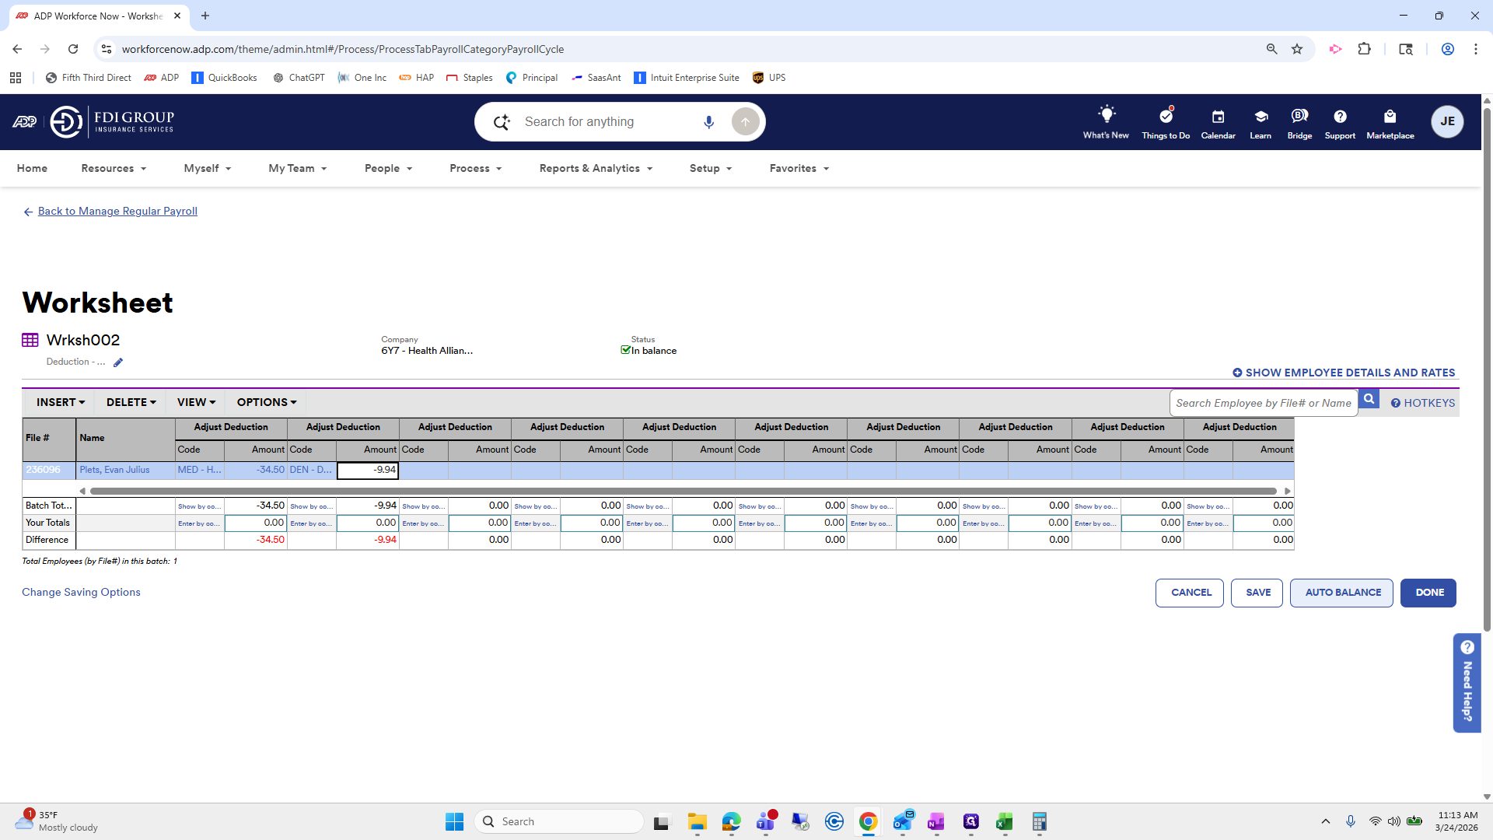Click the worksheet horizontal scrollbar
The height and width of the screenshot is (840, 1493).
(x=683, y=491)
